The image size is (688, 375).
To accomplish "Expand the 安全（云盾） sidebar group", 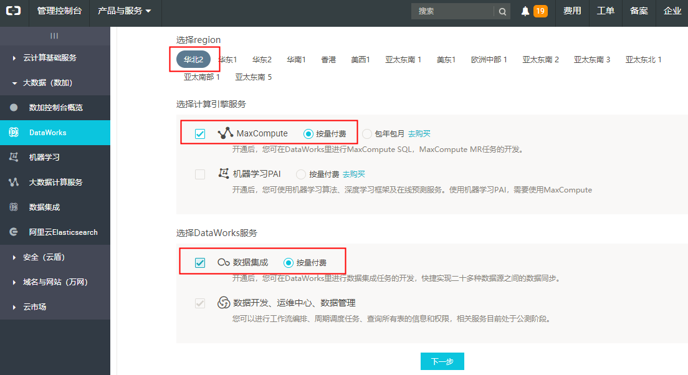I will tap(55, 257).
